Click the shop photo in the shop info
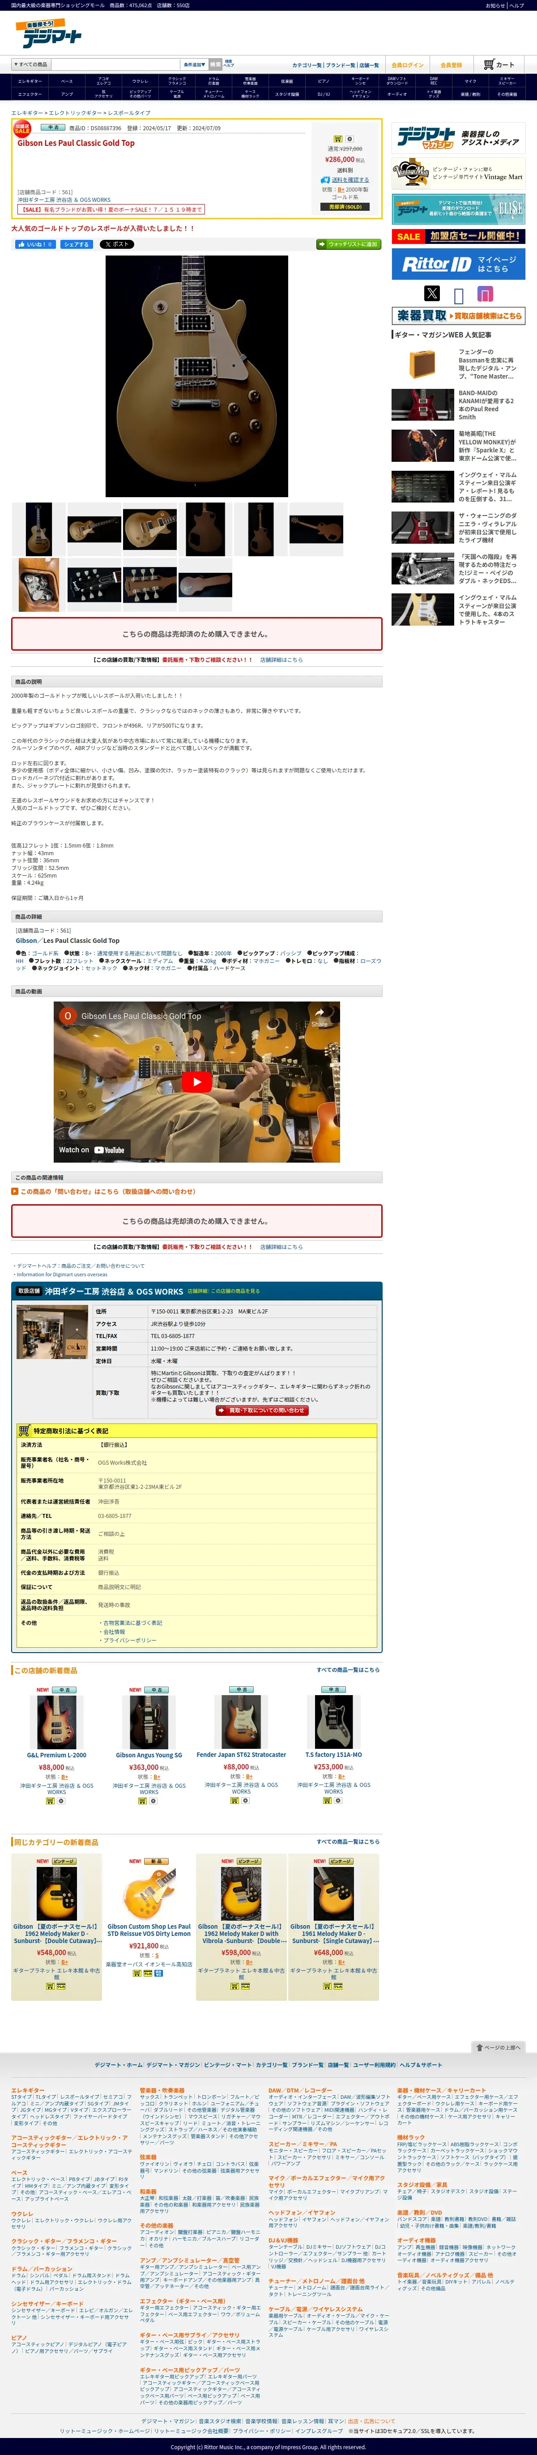The width and height of the screenshot is (537, 2455). pyautogui.click(x=52, y=1332)
